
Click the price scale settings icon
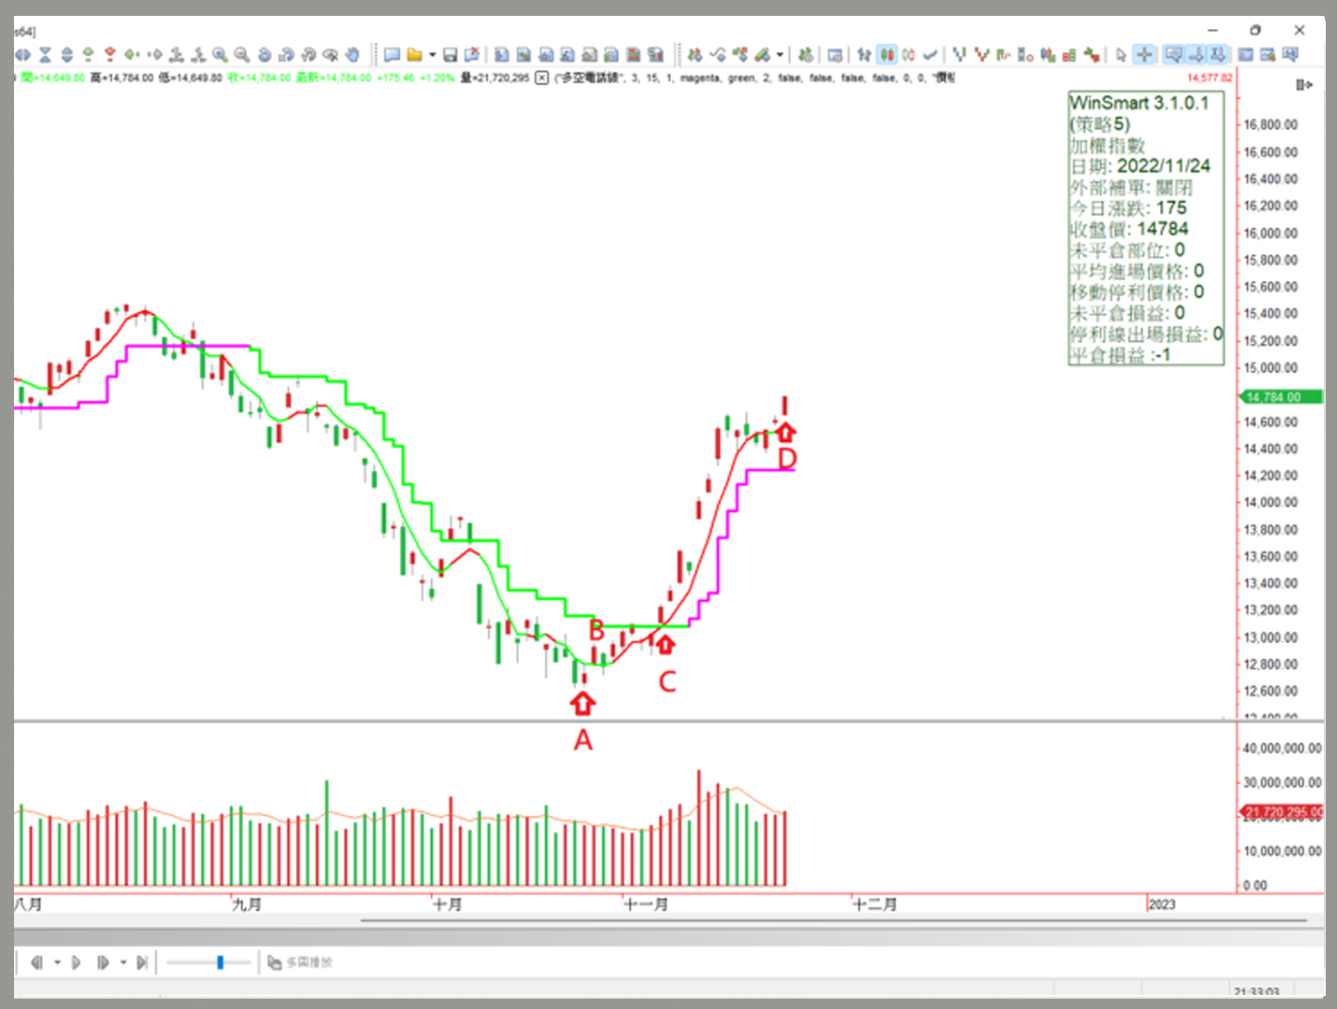click(1304, 85)
